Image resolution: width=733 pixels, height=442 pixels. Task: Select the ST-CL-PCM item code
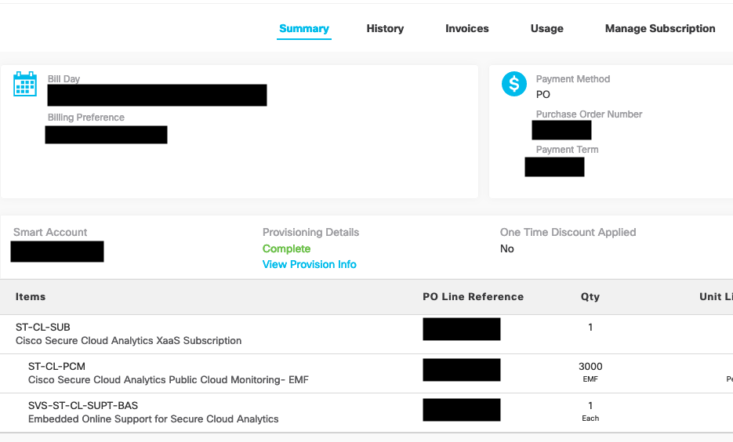pos(56,366)
